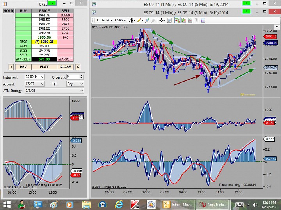Open the Instrument ES 09-14 dropdown
281x210 pixels.
(x=35, y=77)
